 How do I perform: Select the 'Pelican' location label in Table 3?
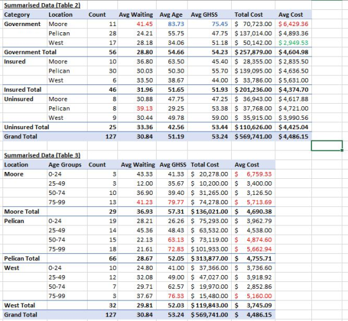click(x=14, y=221)
